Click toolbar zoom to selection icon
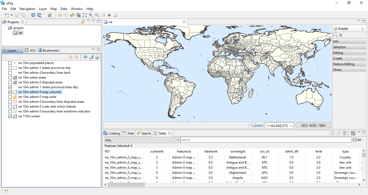Viewport: 368px width, 195px height. coord(103,15)
